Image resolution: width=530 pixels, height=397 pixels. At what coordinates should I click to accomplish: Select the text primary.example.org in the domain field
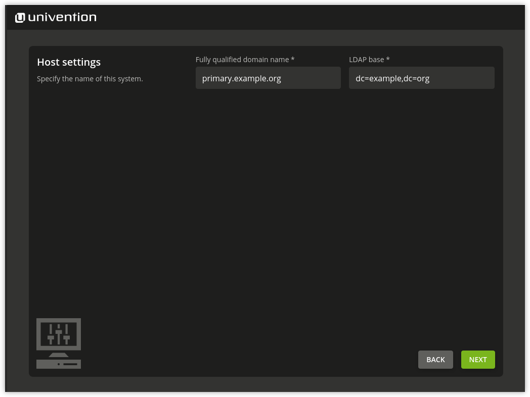(x=241, y=78)
